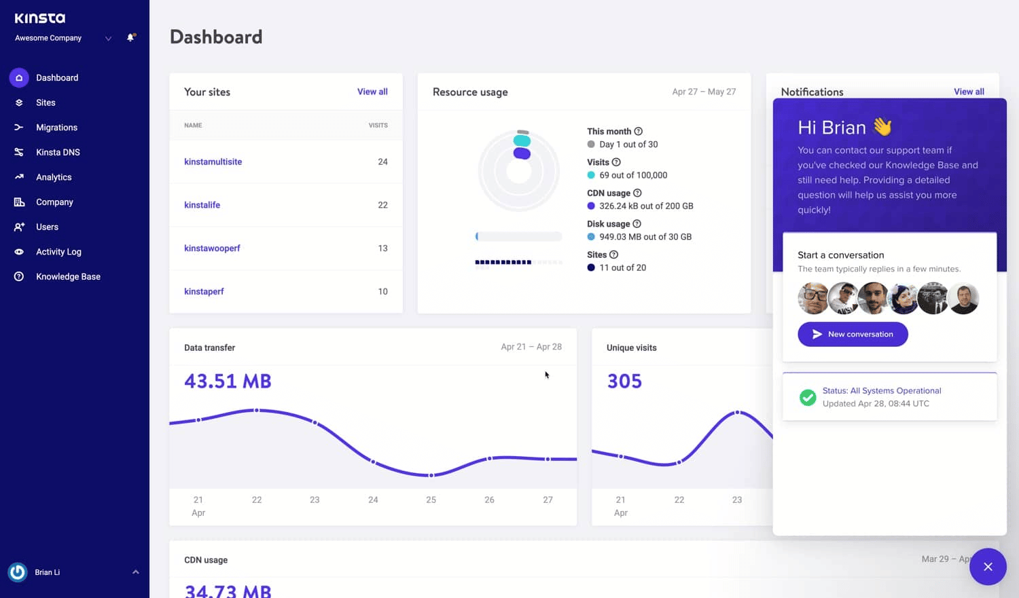The width and height of the screenshot is (1019, 598).
Task: Open the Activity Log icon
Action: pyautogui.click(x=18, y=251)
